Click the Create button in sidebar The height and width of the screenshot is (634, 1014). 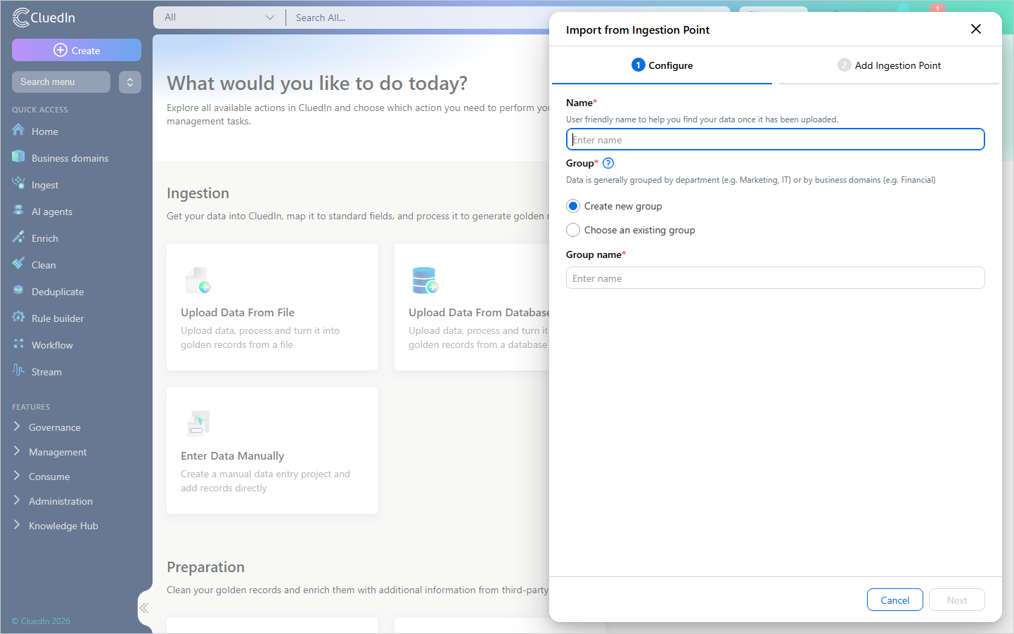[x=77, y=50]
